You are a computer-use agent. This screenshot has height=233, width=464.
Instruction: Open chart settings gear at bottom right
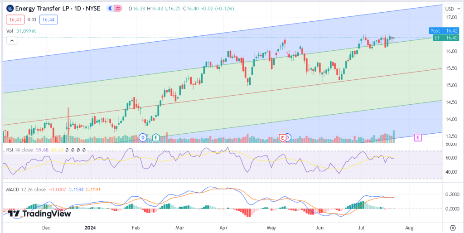pyautogui.click(x=453, y=228)
